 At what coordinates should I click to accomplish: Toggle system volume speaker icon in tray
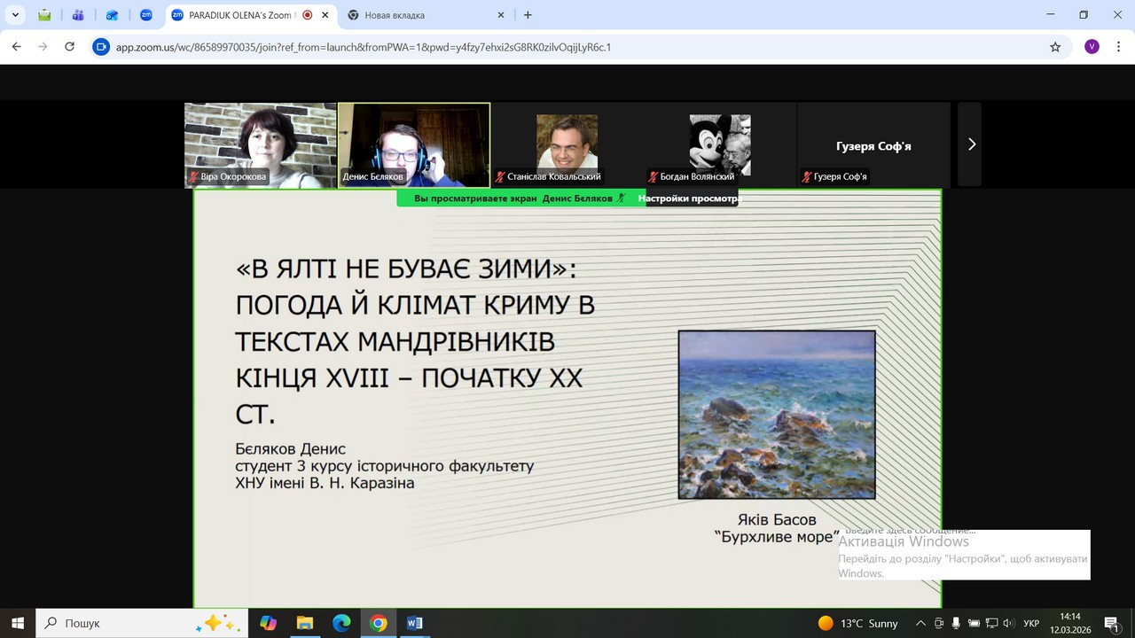(1008, 623)
